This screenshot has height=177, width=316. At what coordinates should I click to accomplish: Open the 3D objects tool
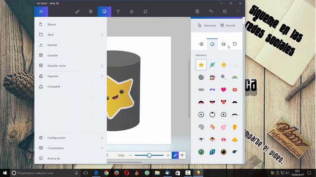[x=91, y=12]
